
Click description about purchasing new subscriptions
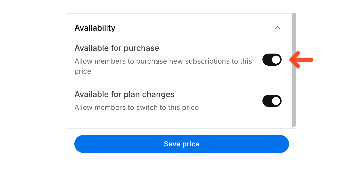[163, 66]
